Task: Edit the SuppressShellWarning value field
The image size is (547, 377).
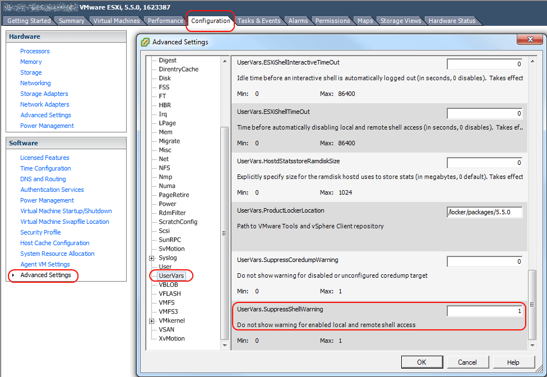Action: click(x=485, y=311)
